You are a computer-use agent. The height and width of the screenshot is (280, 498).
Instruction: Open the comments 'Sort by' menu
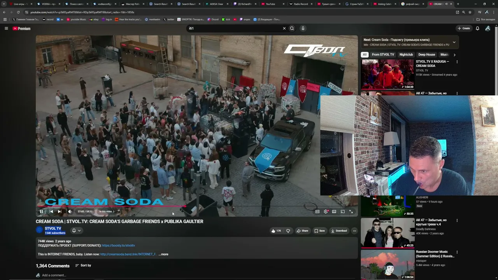click(x=83, y=266)
